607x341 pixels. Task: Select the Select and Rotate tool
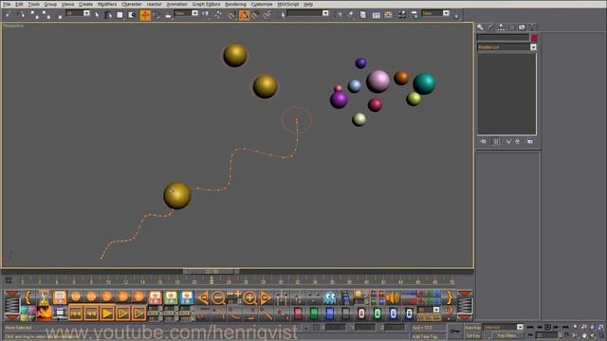156,15
